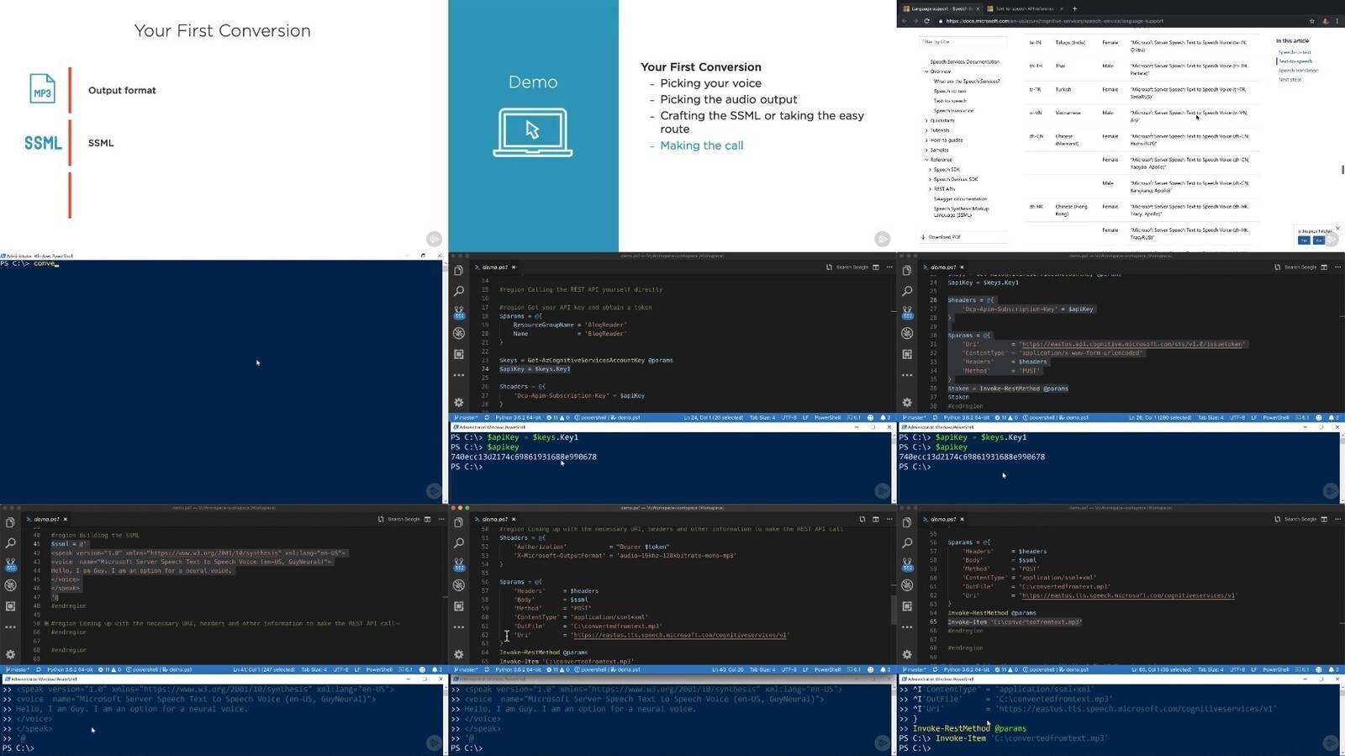
Task: Open Source Control in the Ln 65 VS Code frame
Action: 906,563
